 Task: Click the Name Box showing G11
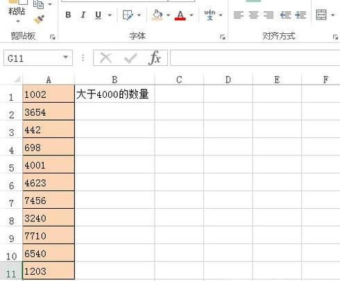click(x=33, y=58)
